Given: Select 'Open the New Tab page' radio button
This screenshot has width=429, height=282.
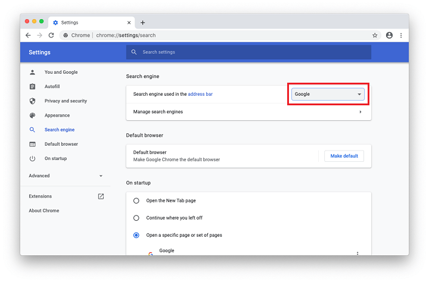Looking at the screenshot, I should [x=136, y=200].
